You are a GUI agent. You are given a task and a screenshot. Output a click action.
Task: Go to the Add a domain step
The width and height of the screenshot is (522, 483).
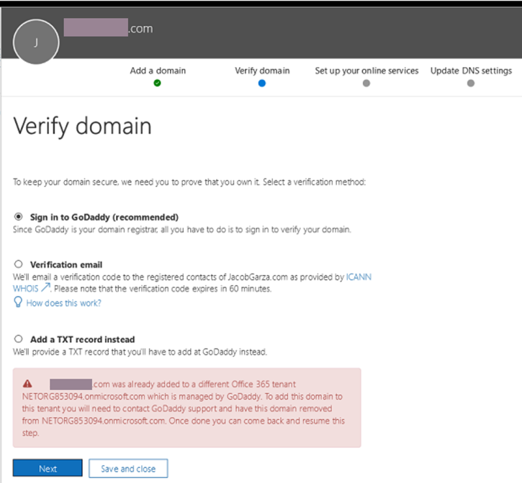(x=158, y=71)
